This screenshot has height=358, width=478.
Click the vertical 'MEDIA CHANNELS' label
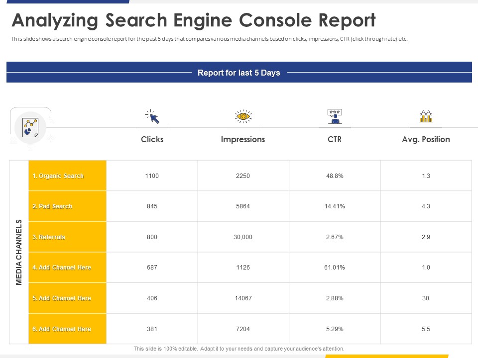pyautogui.click(x=19, y=253)
